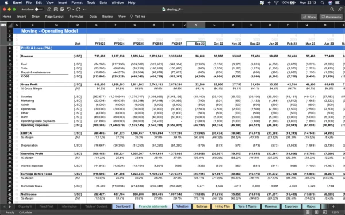Switch to the Capex sheet tab

click(x=311, y=206)
